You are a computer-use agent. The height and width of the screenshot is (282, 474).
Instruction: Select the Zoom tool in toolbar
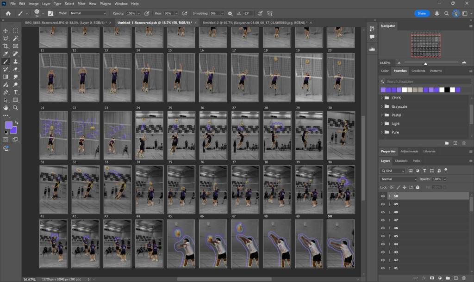16,107
